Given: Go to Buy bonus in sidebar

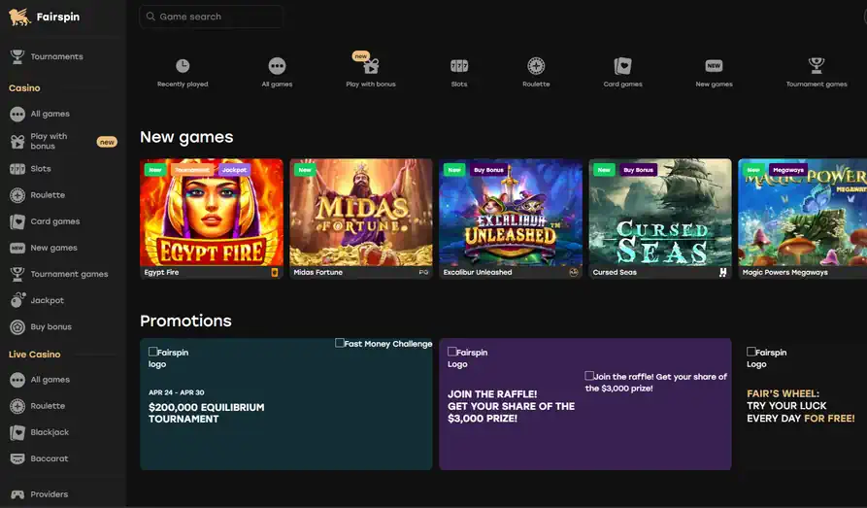Looking at the screenshot, I should pyautogui.click(x=50, y=326).
